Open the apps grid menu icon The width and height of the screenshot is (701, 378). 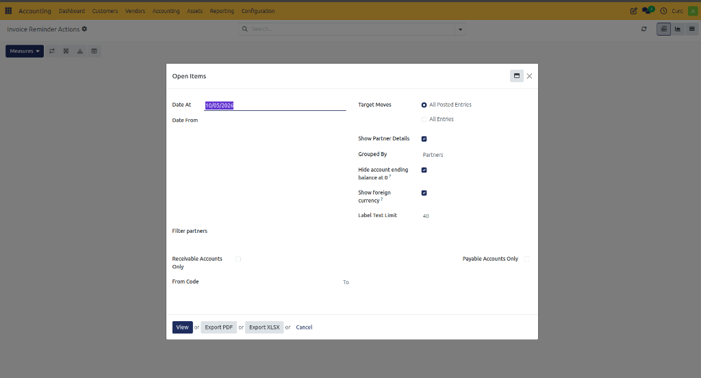8,11
